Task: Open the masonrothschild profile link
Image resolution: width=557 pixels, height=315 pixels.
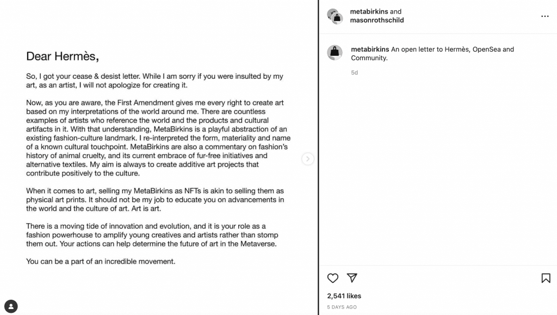Action: coord(377,21)
